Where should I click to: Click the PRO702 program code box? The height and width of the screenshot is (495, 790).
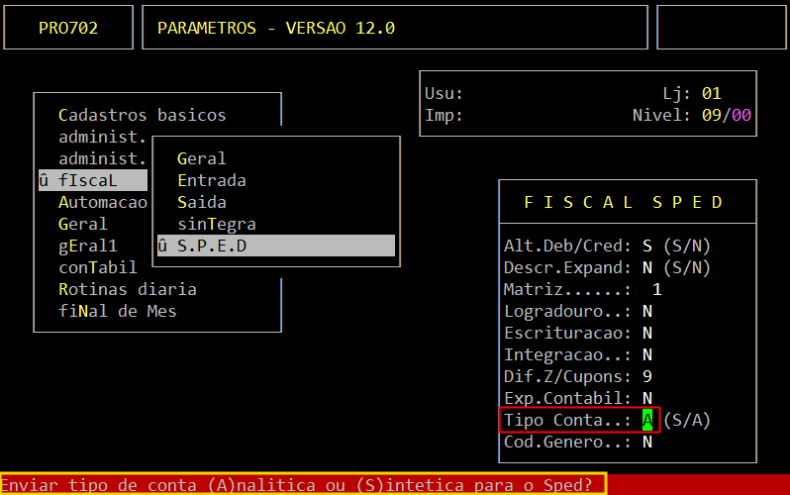(68, 28)
